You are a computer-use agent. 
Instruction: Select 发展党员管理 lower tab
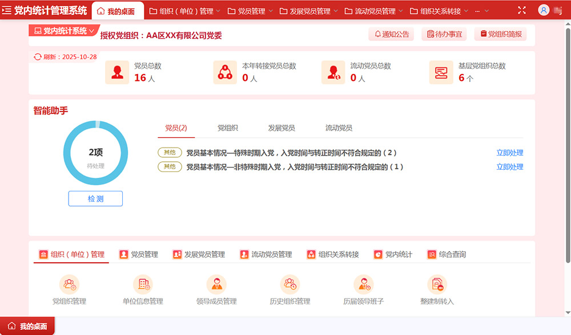click(x=199, y=254)
